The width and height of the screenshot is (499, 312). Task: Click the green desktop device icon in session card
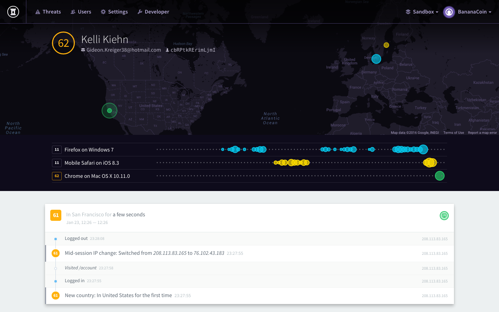tap(444, 216)
